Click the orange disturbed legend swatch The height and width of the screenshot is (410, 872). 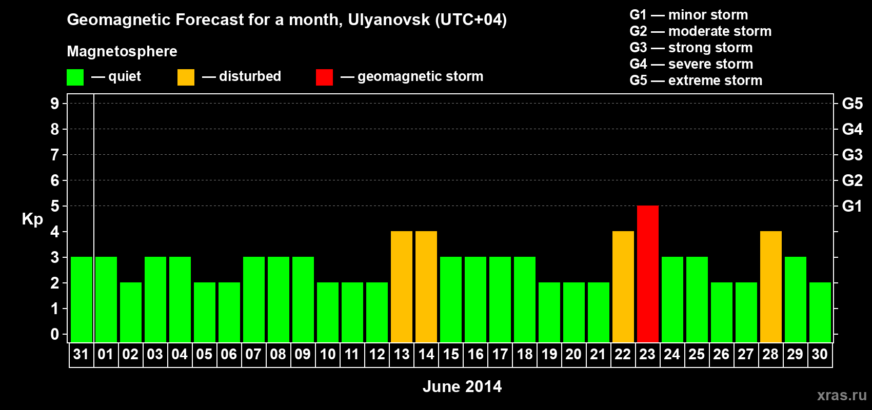tap(186, 77)
